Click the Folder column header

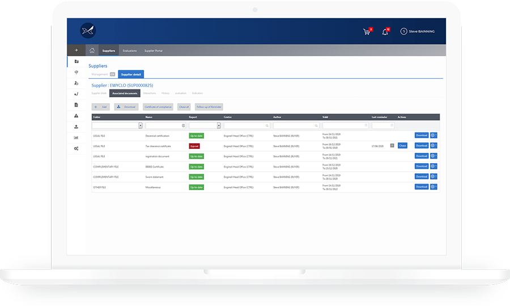[x=97, y=117]
